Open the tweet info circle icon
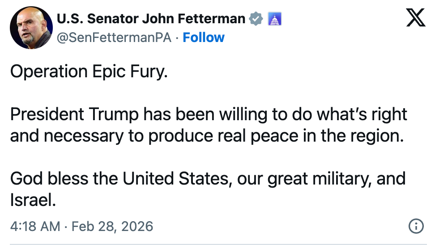435x252 pixels. coord(416,226)
